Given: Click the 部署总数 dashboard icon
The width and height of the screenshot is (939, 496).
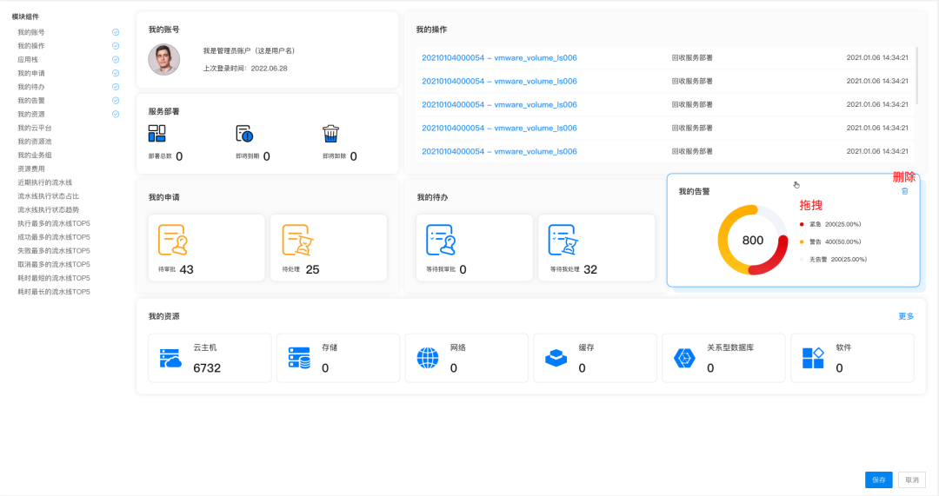Looking at the screenshot, I should click(x=156, y=134).
